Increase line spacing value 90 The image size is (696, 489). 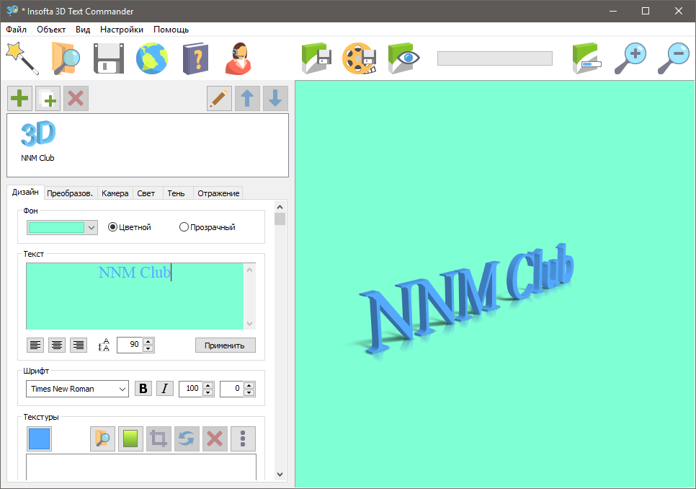tap(148, 341)
